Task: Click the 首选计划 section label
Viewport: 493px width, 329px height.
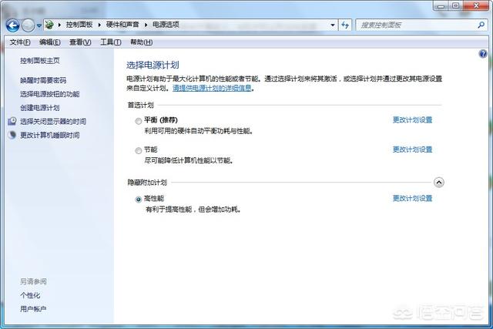Action: pos(140,105)
